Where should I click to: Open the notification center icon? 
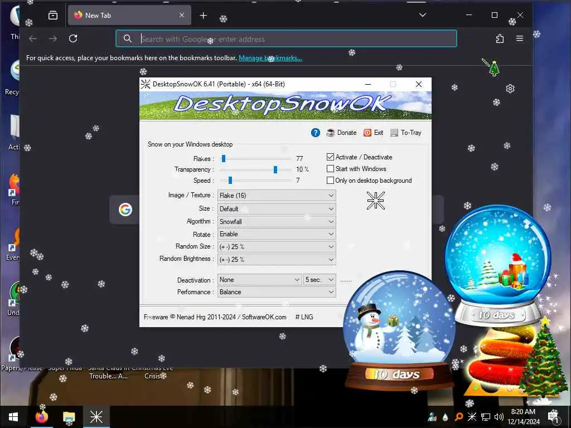553,417
